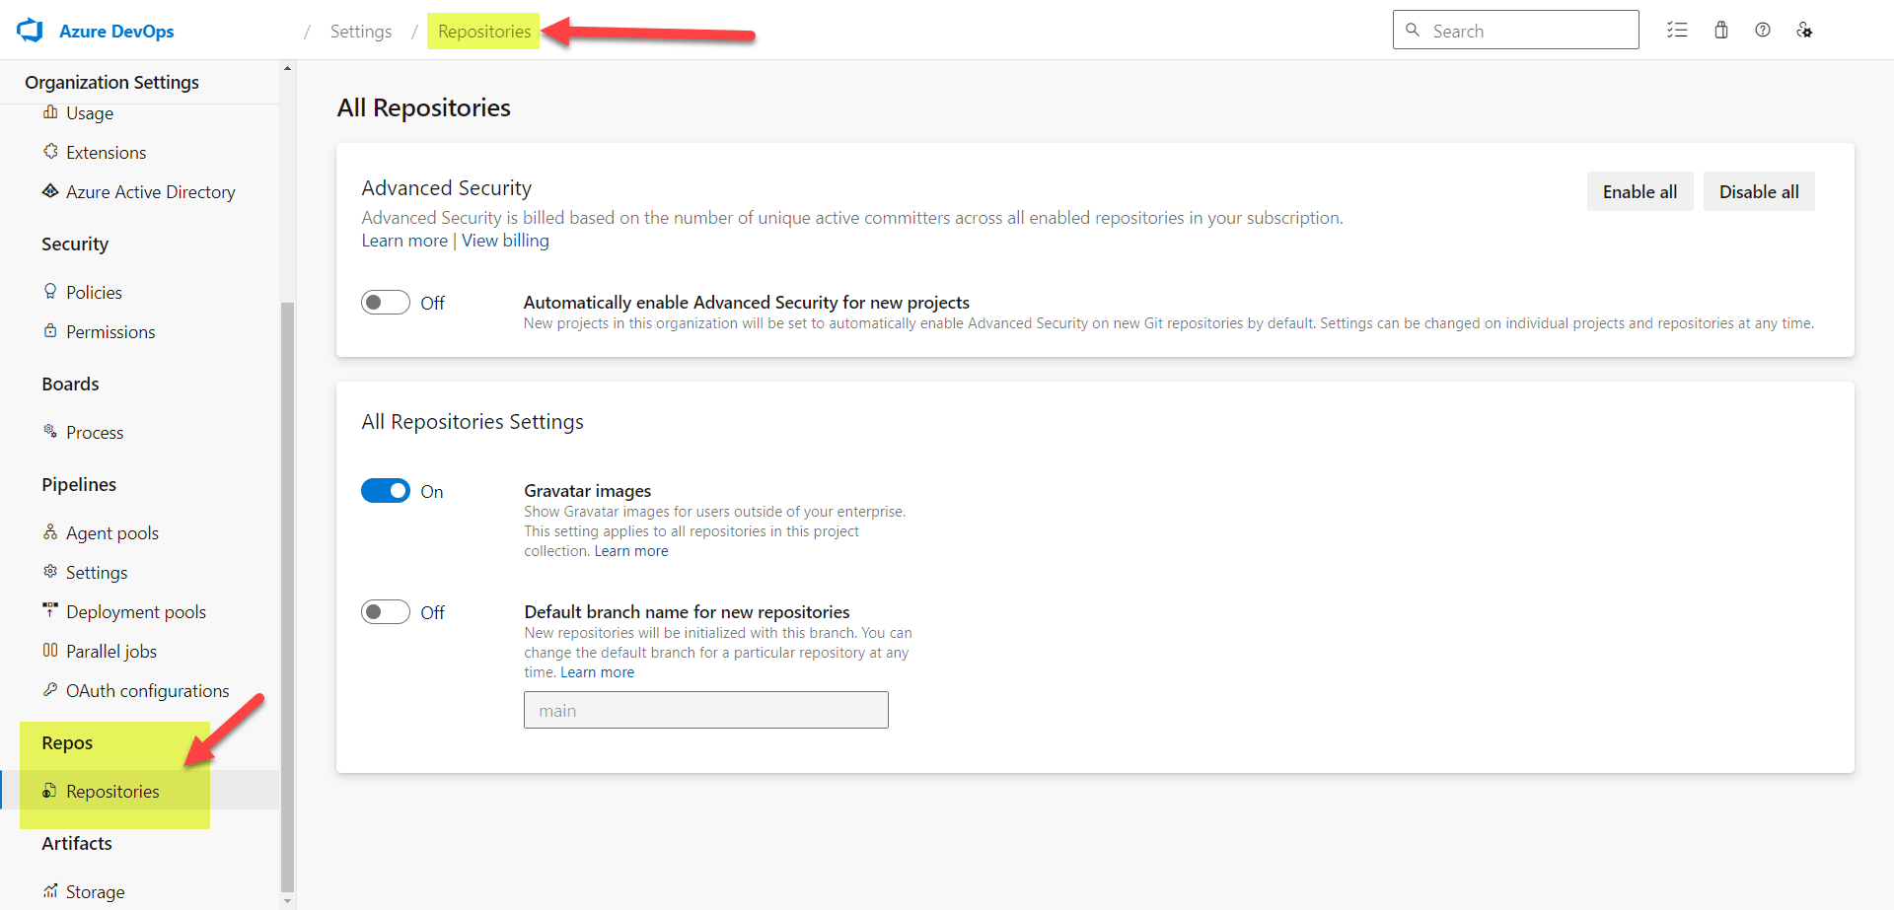Open the work items list icon in header
The image size is (1894, 910).
click(1677, 31)
